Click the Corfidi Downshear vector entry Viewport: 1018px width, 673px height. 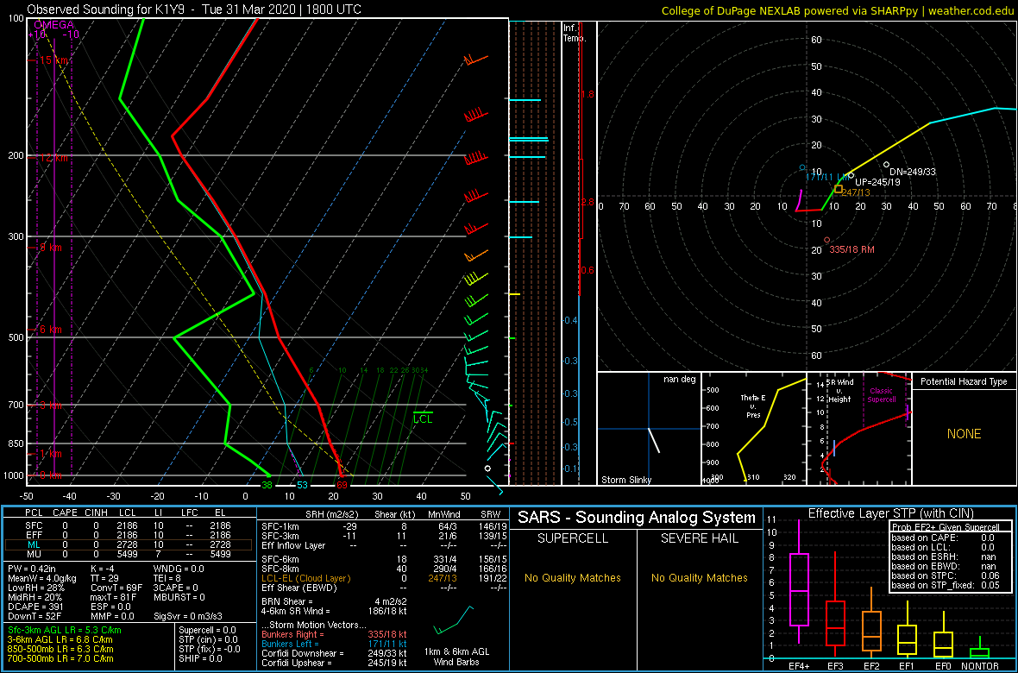coord(334,653)
